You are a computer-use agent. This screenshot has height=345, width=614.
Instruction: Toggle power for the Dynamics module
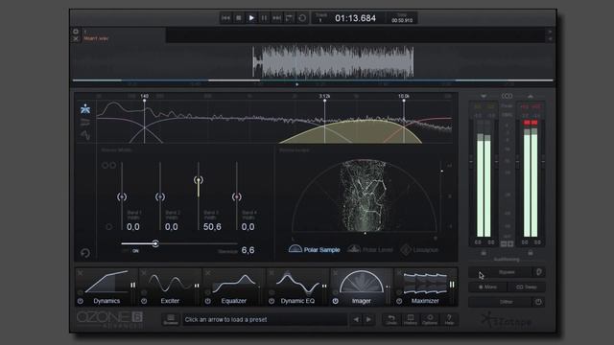coord(81,301)
